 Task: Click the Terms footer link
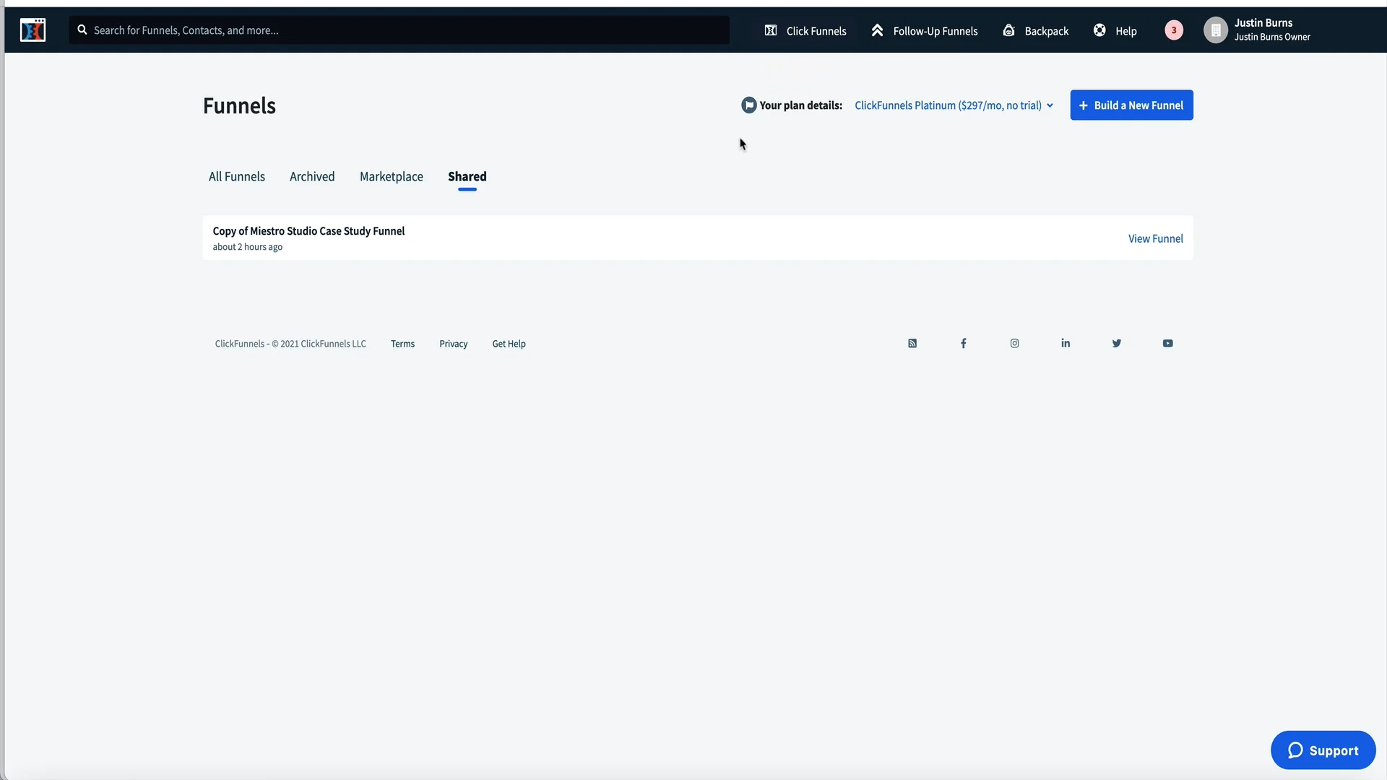point(403,344)
